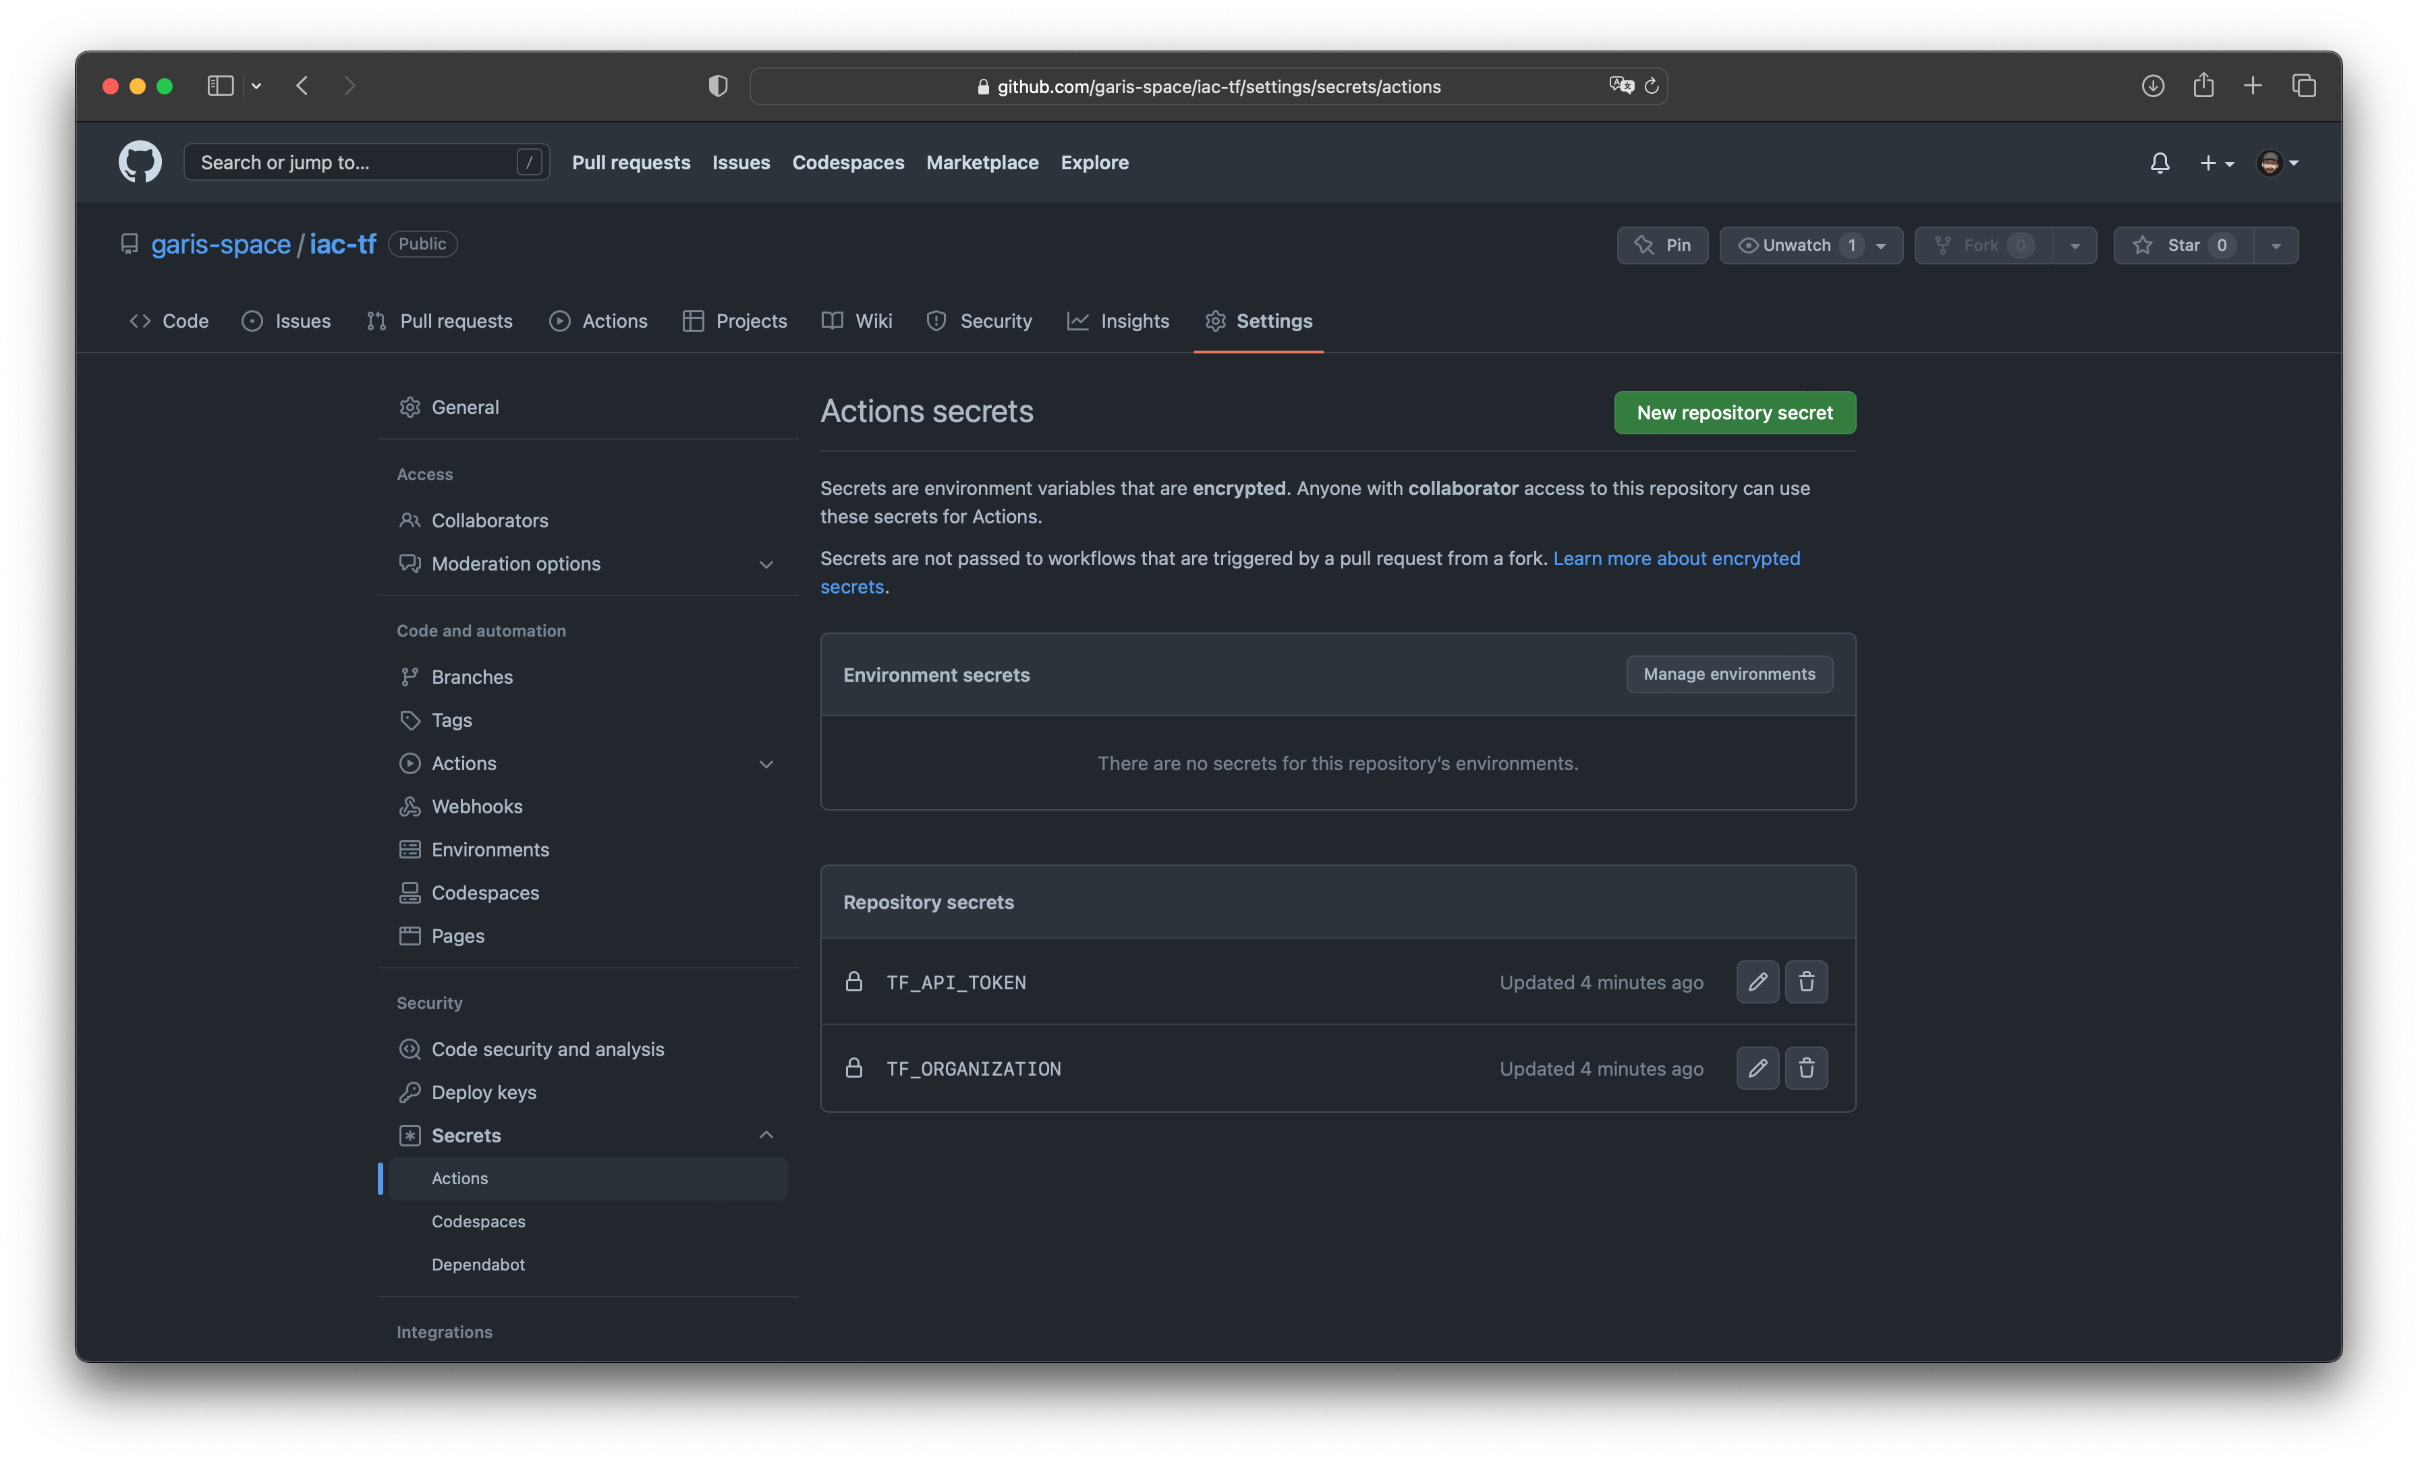Click the delete trash icon for TF_ORGANIZATION

point(1807,1067)
